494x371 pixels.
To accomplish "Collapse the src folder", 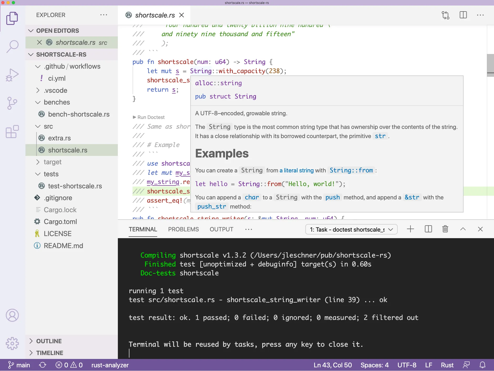I will point(38,126).
